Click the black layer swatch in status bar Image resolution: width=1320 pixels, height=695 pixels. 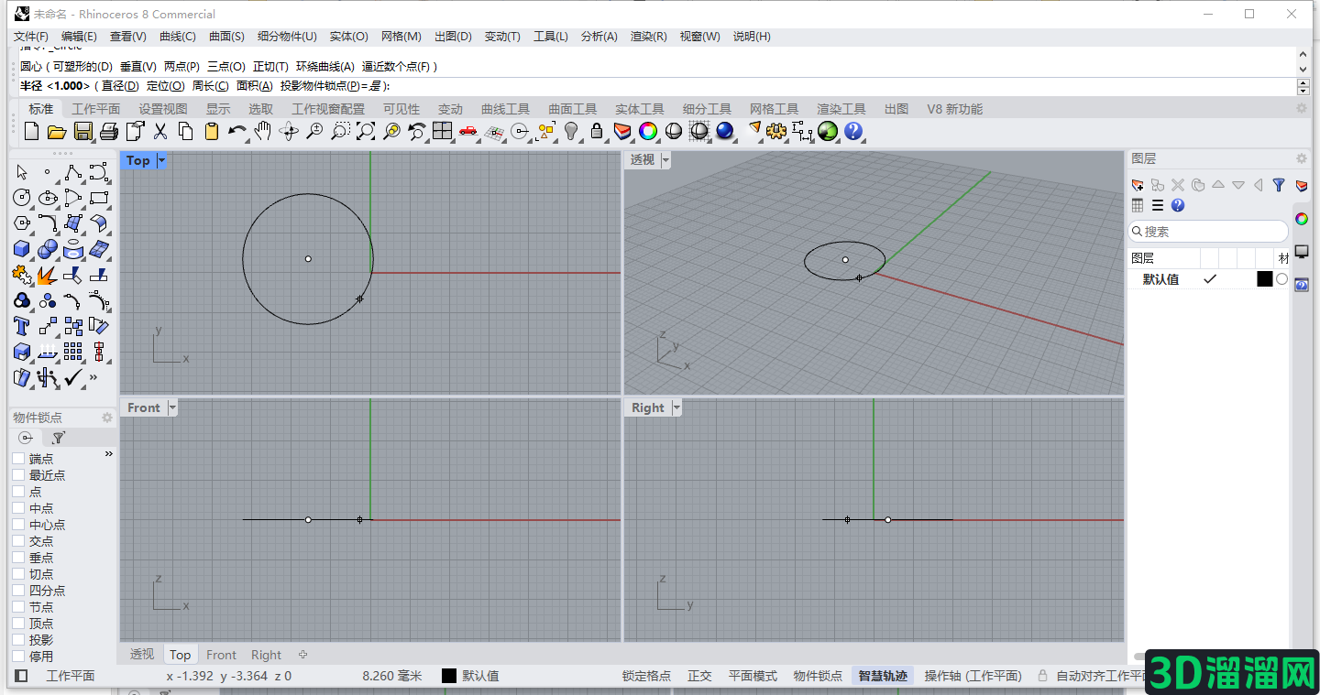click(449, 676)
